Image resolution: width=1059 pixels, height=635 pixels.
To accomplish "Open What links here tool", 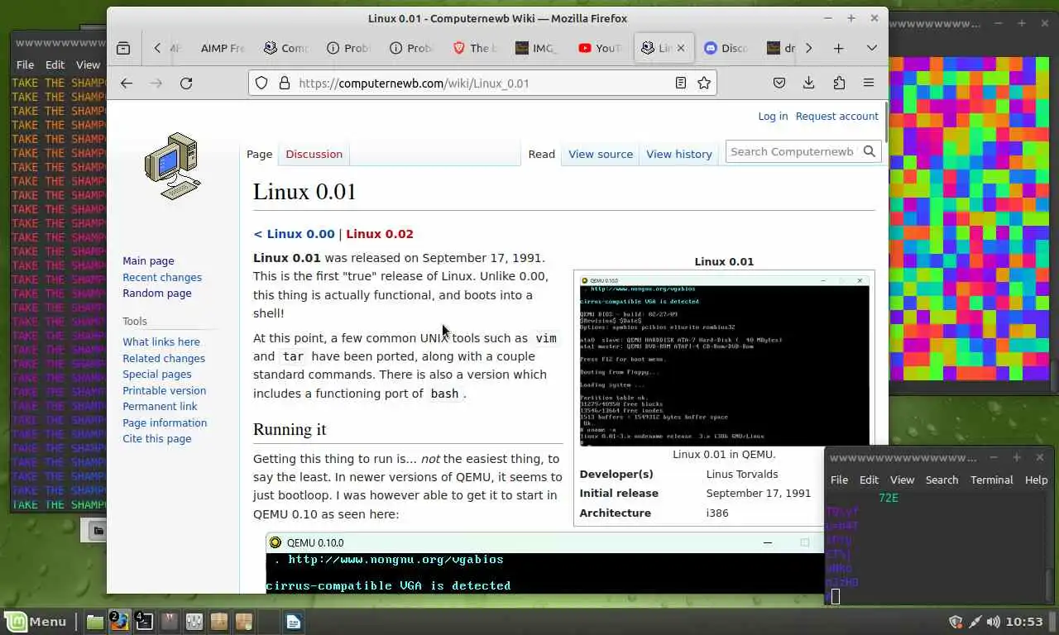I will 161,341.
